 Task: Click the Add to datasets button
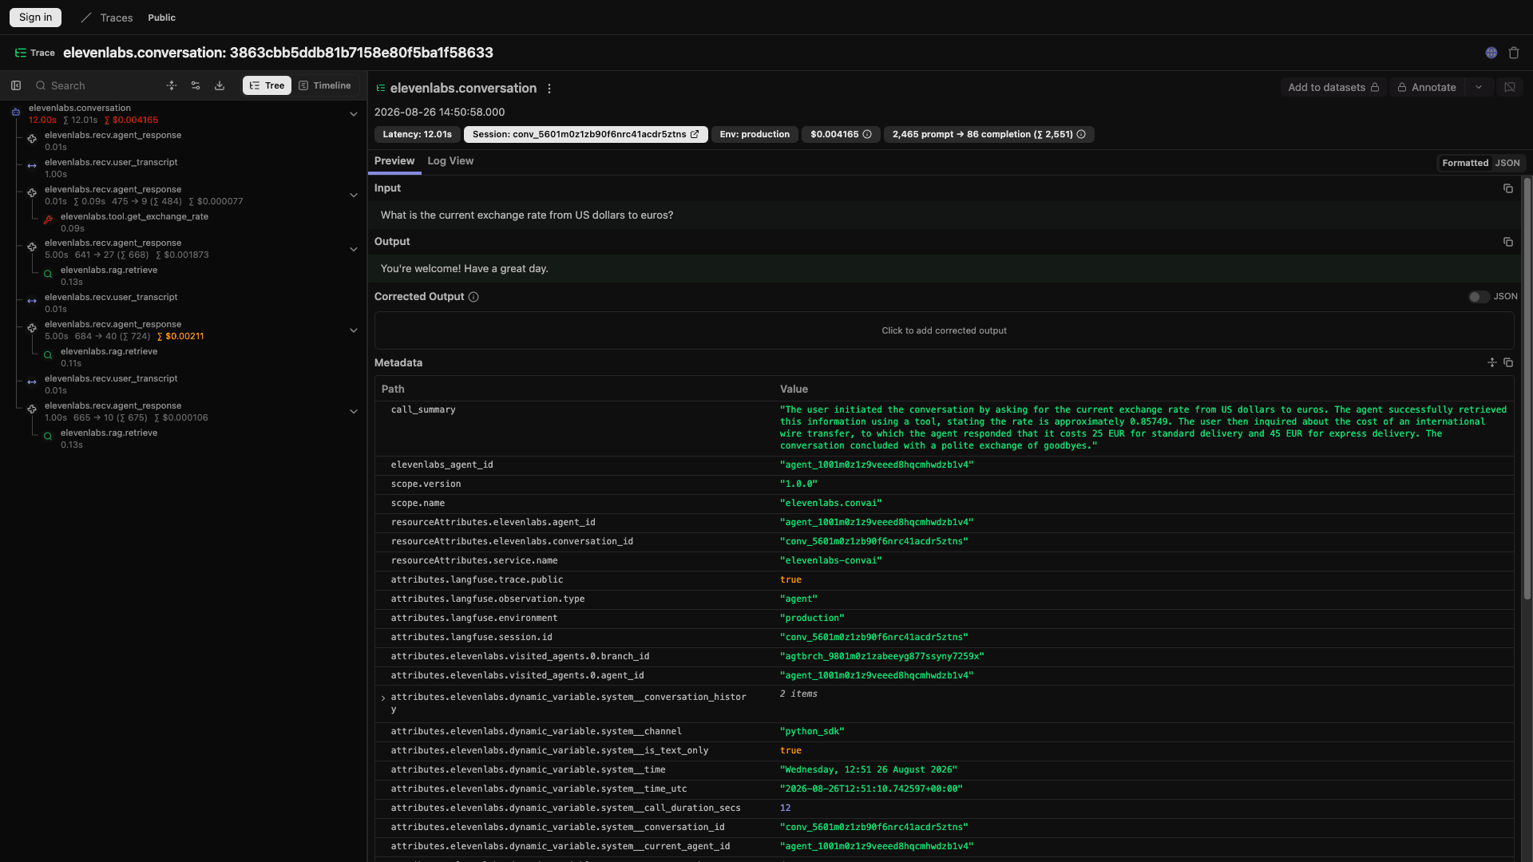1333,87
